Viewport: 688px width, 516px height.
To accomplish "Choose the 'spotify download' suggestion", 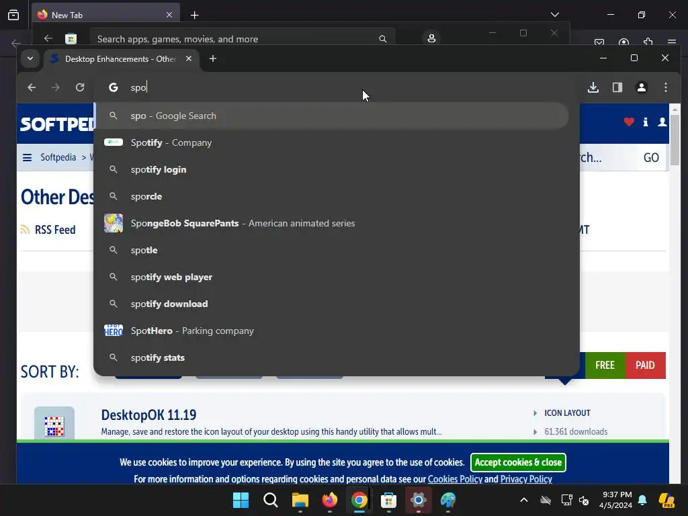I will point(332,304).
